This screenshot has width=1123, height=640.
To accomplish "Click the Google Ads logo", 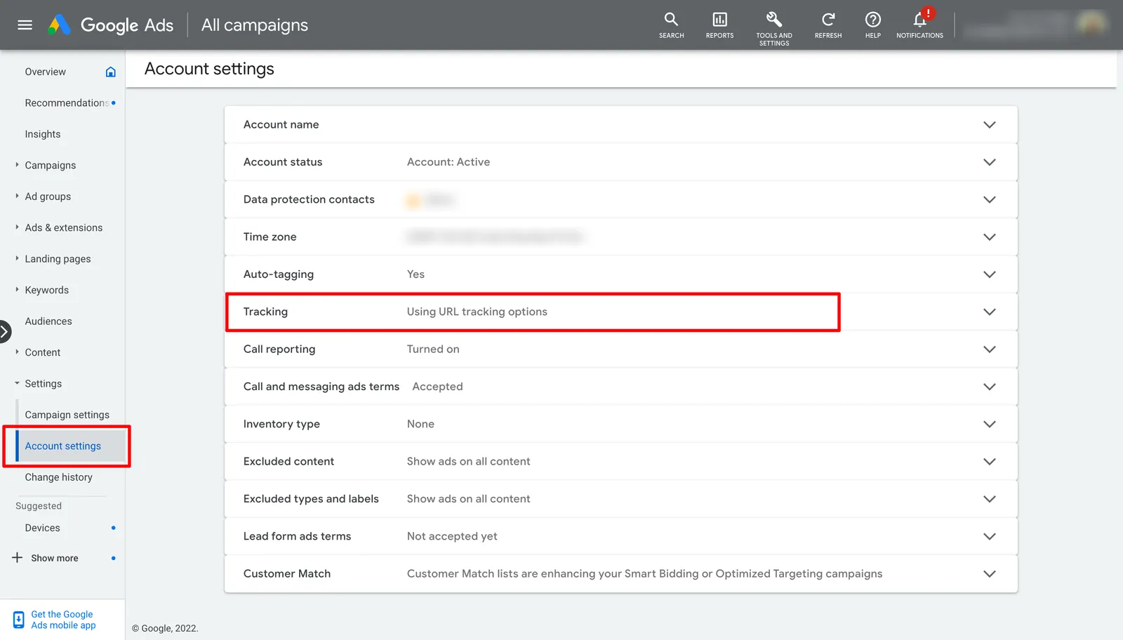I will pos(110,25).
